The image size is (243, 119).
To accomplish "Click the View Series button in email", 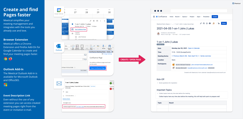I will (x=93, y=86).
